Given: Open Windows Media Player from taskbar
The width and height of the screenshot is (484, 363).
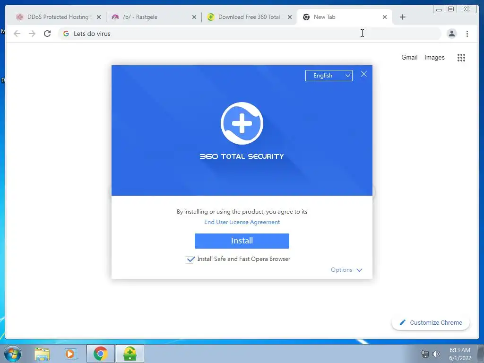Looking at the screenshot, I should pos(71,354).
